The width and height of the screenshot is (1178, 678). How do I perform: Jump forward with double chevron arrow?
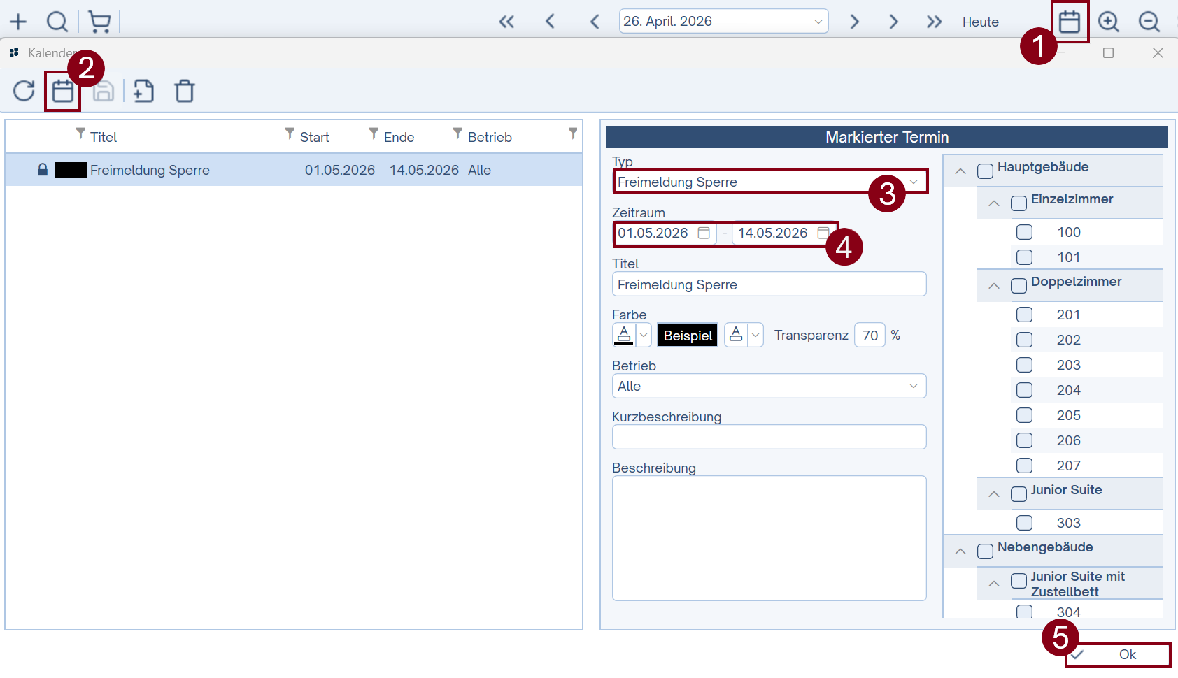tap(934, 22)
